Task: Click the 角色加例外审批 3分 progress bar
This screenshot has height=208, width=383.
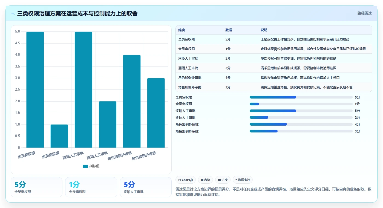Action: point(301,131)
